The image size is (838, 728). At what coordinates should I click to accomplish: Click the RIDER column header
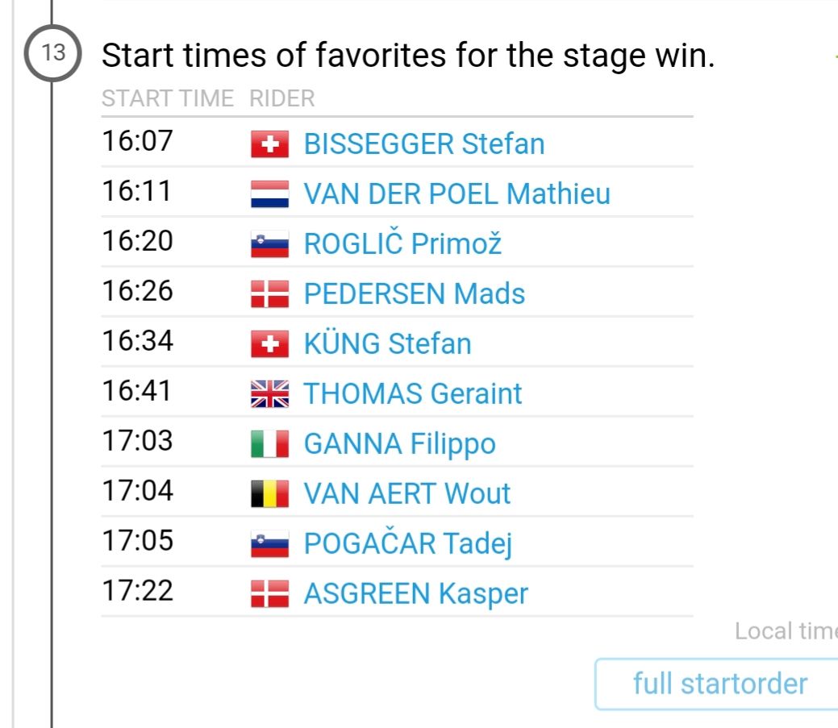(281, 99)
